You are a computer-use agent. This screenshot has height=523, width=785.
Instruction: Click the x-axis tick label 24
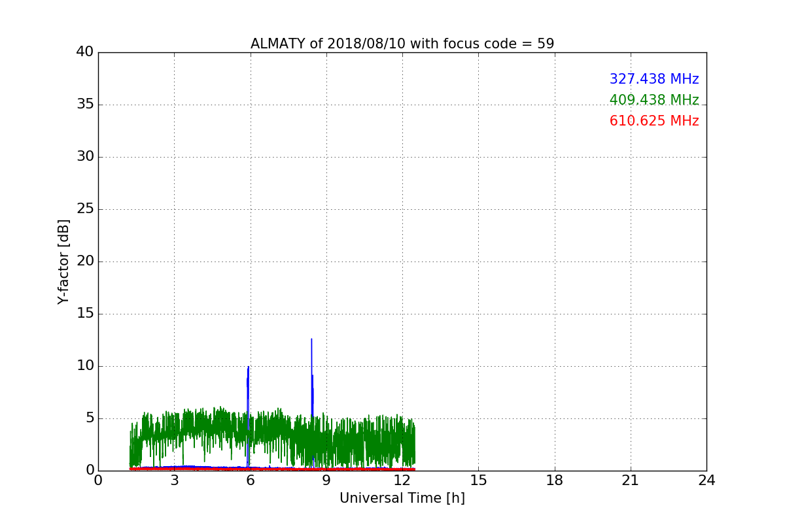click(706, 481)
